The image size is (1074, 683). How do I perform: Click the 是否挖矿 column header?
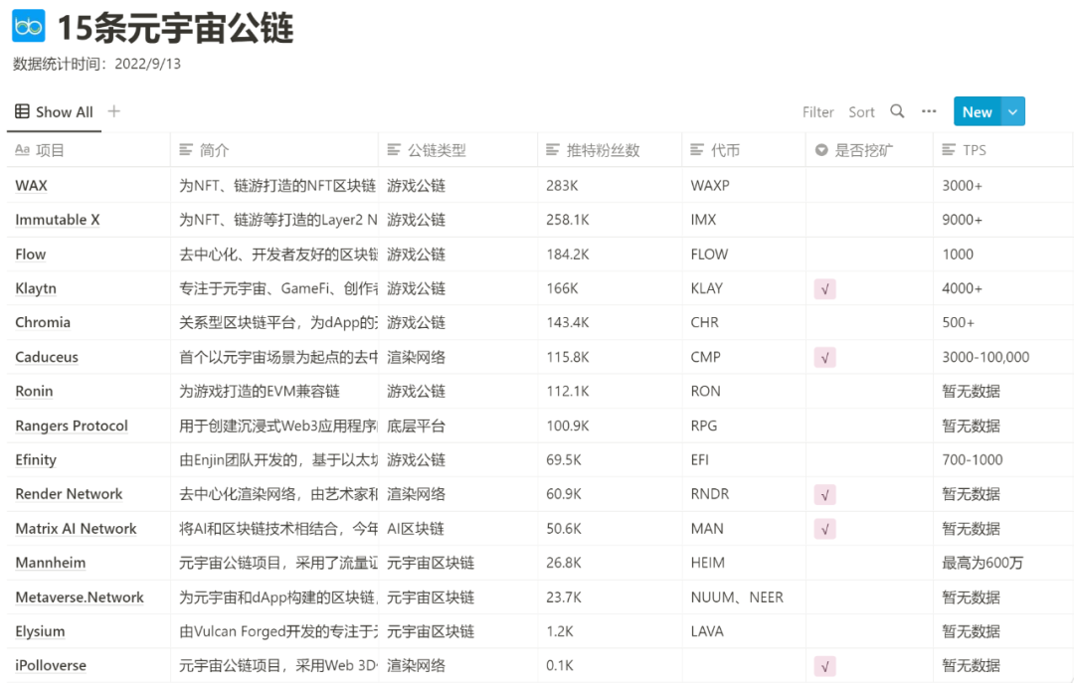pos(863,150)
